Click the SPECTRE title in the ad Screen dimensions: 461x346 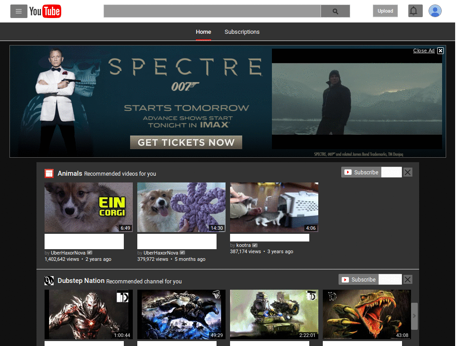[x=185, y=67]
